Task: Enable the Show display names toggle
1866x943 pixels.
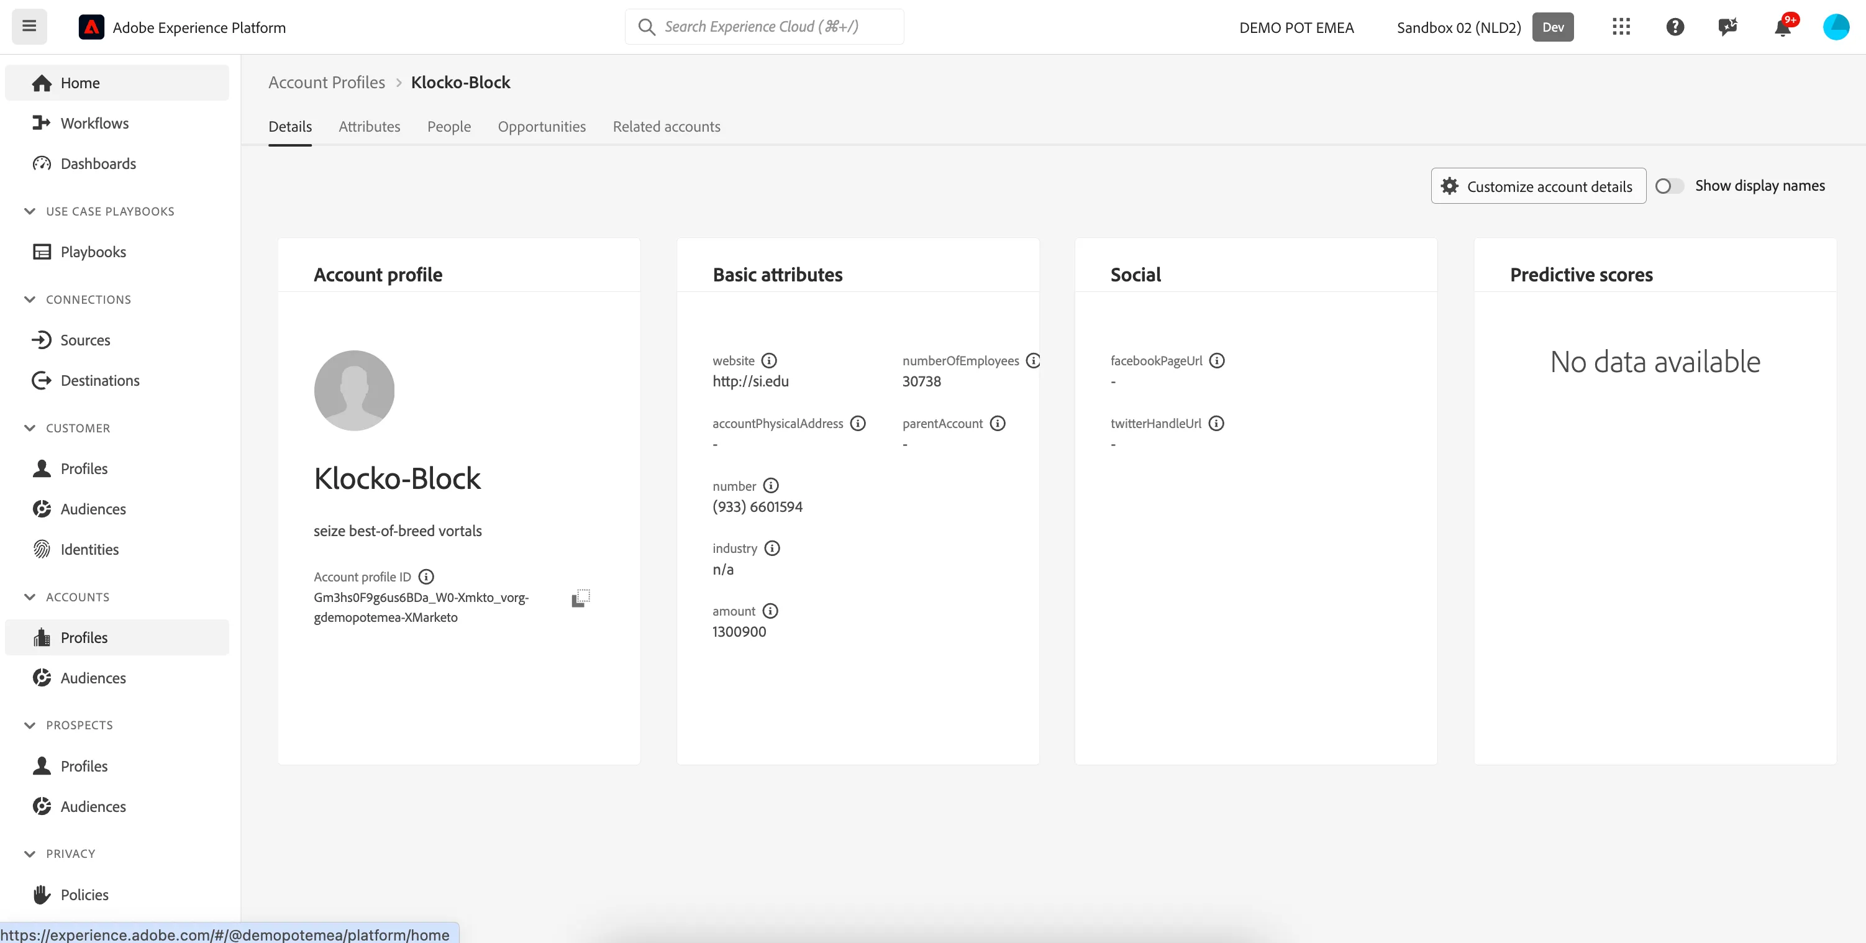Action: click(x=1669, y=186)
